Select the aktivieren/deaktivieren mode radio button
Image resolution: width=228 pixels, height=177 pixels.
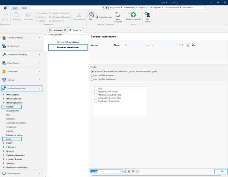point(92,72)
